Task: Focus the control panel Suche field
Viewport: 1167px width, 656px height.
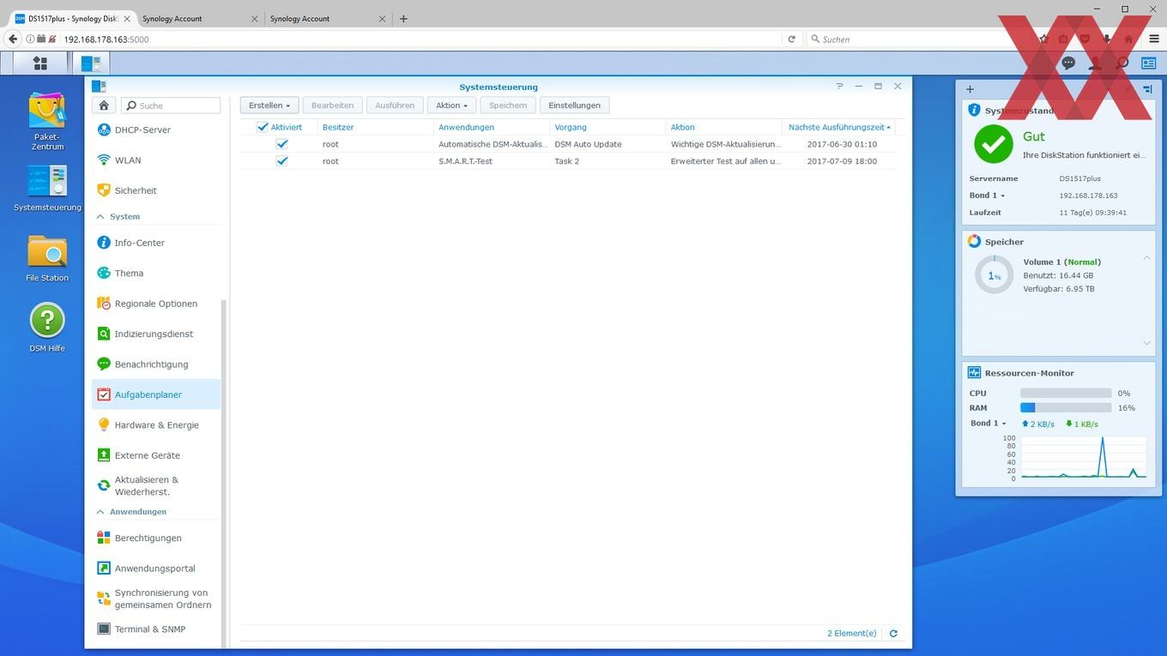Action: (x=171, y=105)
